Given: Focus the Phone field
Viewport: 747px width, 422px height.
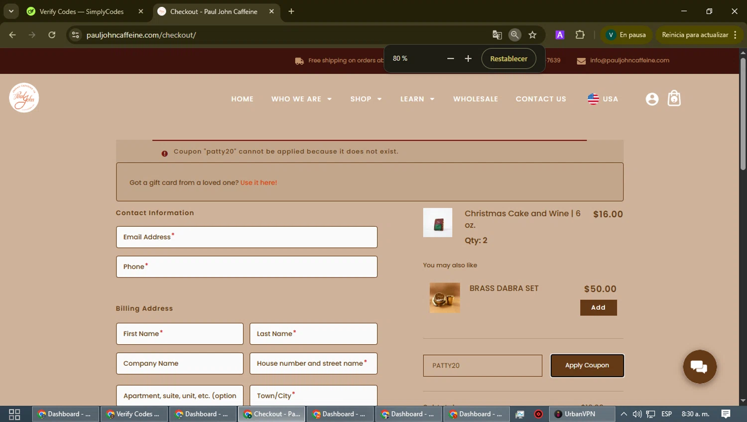Looking at the screenshot, I should (247, 267).
